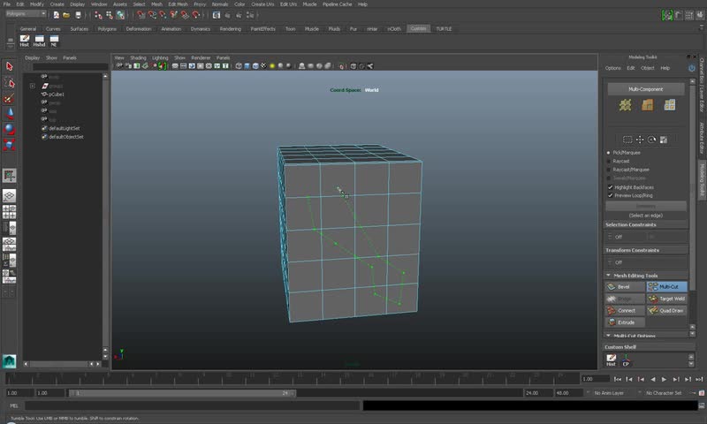Image resolution: width=707 pixels, height=424 pixels.
Task: Click the Hist shelf icon
Action: tap(25, 39)
